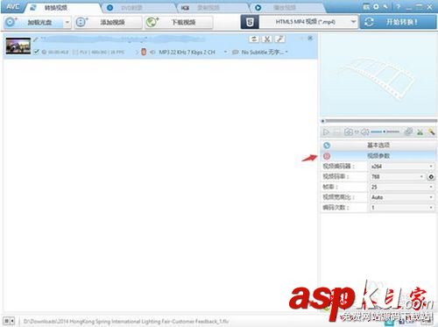Click the audio track speaker icon

click(x=152, y=53)
